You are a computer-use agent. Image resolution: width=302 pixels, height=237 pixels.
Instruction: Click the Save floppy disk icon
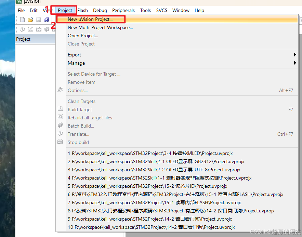[x=39, y=20]
